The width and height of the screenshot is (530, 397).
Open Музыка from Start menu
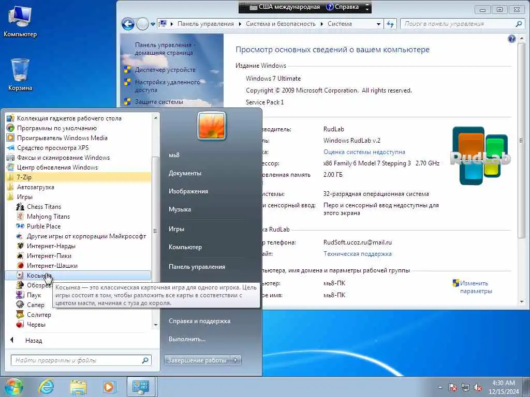(x=180, y=209)
